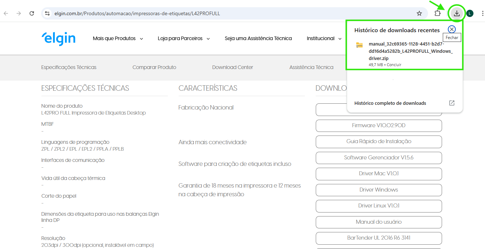
Task: Close the recent downloads popup
Action: point(451,30)
